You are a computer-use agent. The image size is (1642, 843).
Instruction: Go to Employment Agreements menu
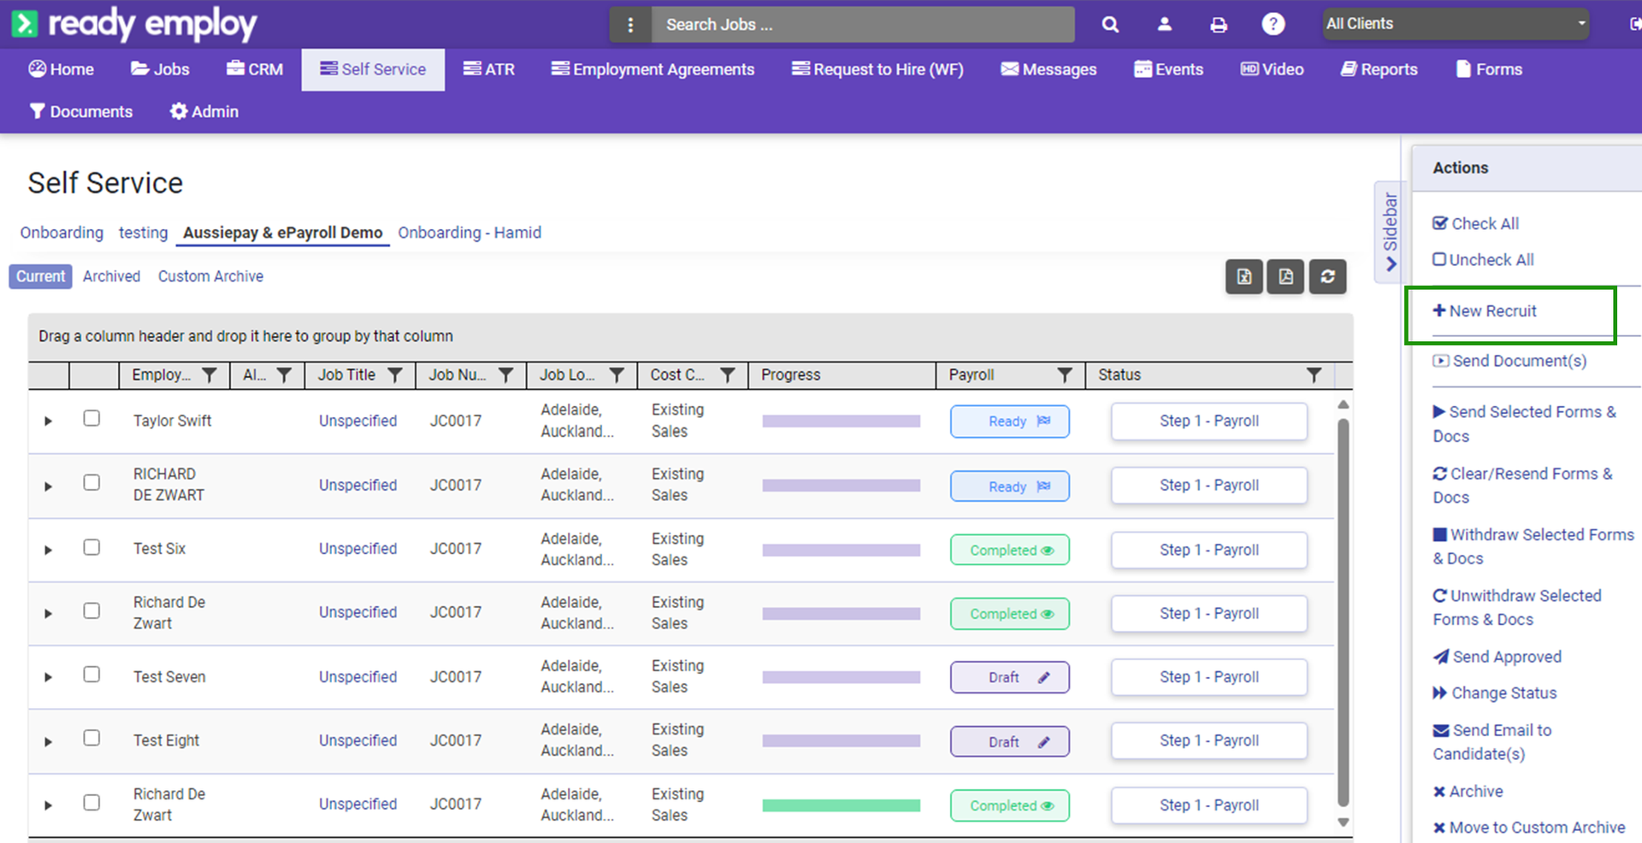click(x=653, y=69)
